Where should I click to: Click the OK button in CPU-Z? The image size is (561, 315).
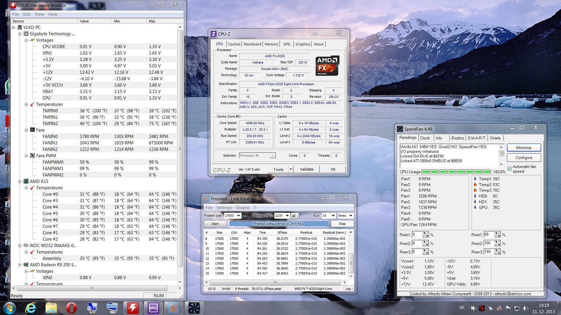coord(333,169)
